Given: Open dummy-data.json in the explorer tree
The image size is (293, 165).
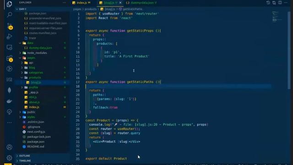Looking at the screenshot, I should [x=40, y=48].
